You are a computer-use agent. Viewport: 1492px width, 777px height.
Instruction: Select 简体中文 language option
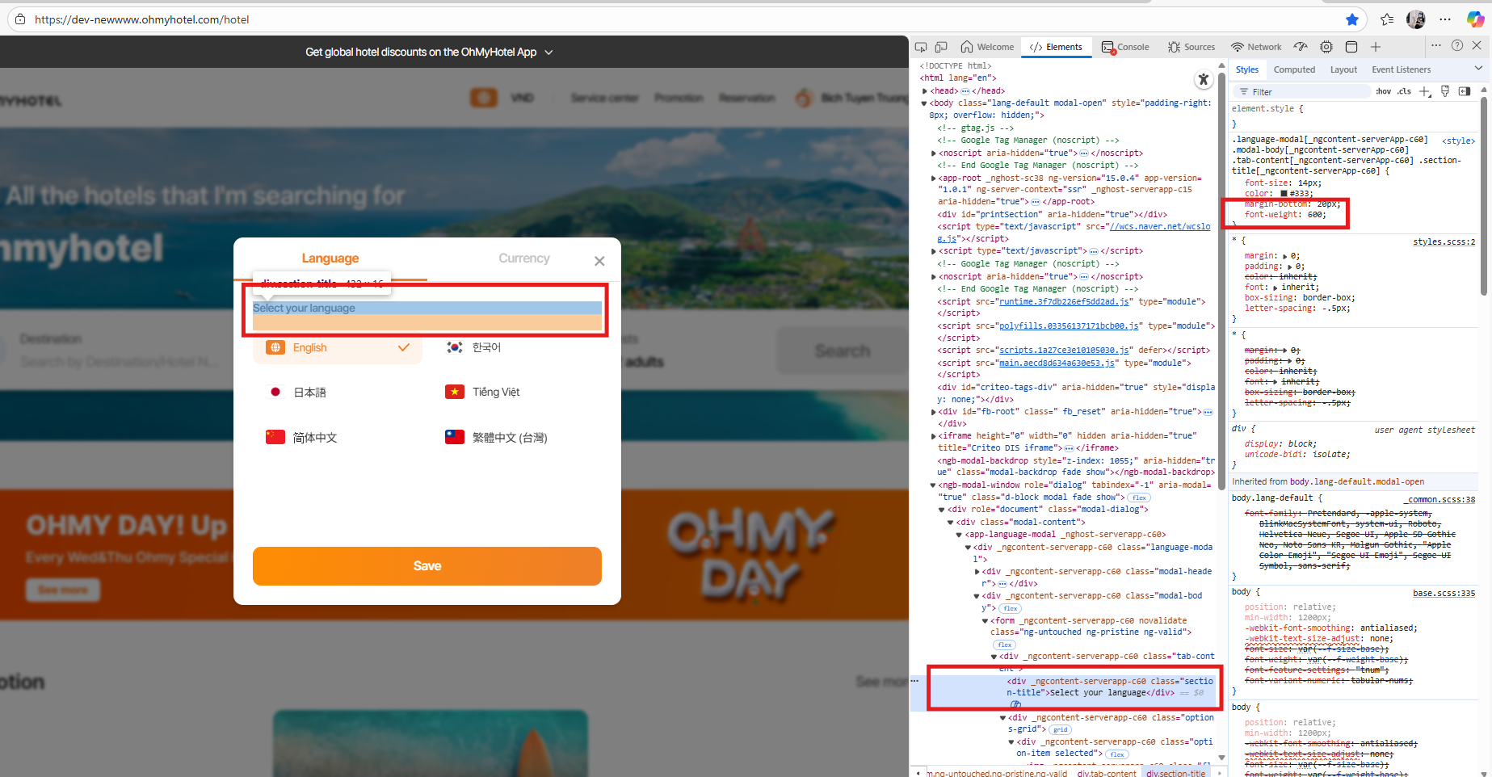(338, 438)
